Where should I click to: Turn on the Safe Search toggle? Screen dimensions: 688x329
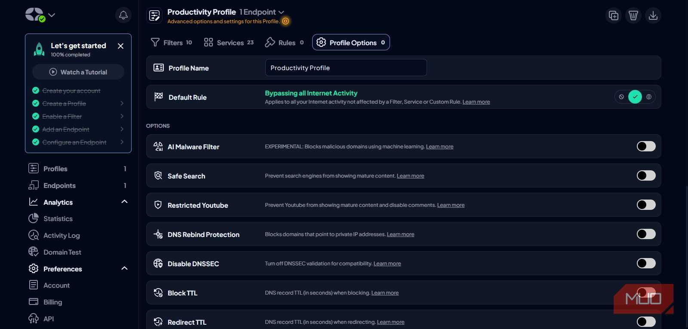coord(646,175)
